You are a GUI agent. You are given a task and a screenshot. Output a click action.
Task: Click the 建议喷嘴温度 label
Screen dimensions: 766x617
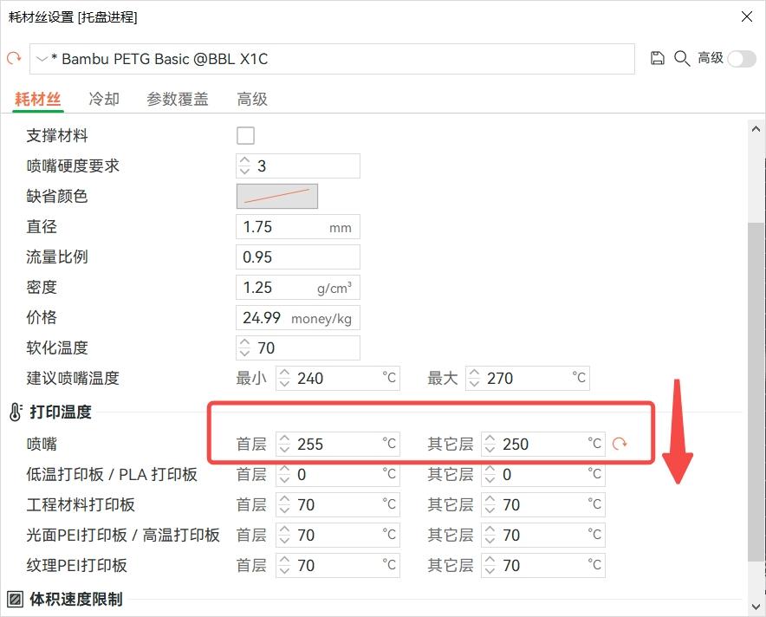point(73,378)
